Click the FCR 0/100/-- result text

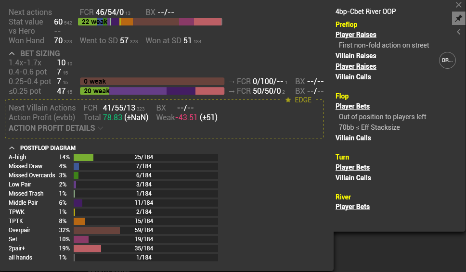(261, 81)
